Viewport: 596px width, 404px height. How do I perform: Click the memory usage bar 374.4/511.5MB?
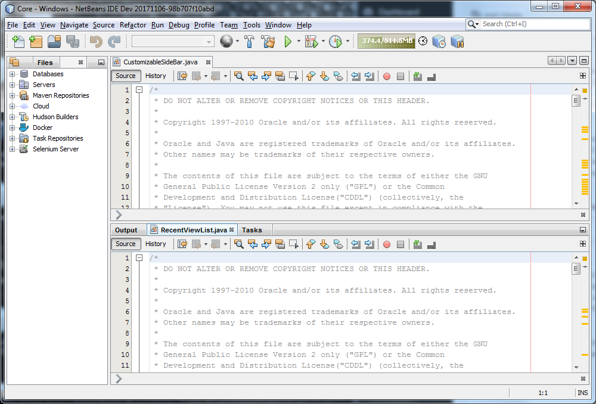[x=387, y=41]
